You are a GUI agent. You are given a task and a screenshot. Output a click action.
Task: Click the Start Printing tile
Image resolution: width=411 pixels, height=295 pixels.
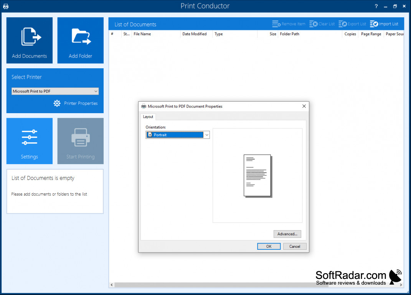click(81, 141)
